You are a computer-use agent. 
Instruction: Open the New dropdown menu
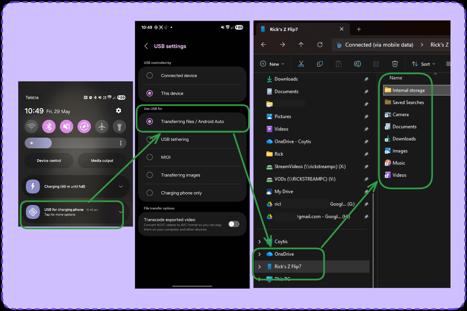[272, 64]
